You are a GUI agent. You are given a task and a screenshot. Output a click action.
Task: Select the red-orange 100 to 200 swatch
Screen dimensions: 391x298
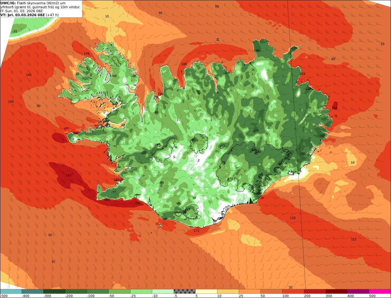(x=293, y=291)
